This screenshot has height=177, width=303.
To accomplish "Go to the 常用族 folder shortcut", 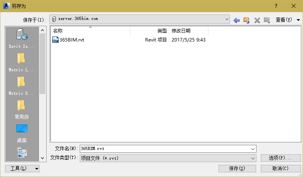I will [22, 109].
